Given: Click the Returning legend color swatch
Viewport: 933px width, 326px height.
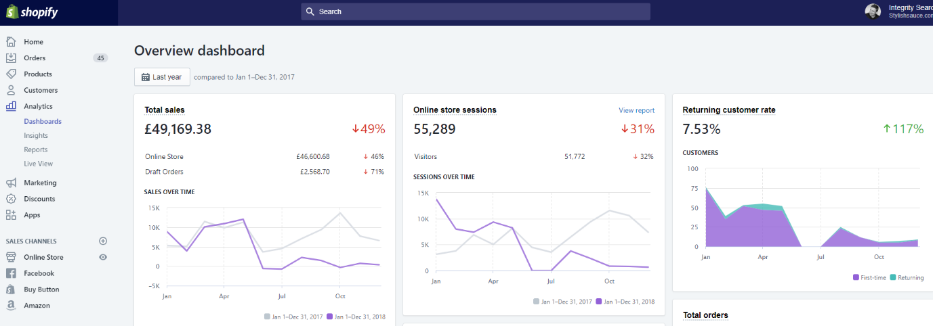Looking at the screenshot, I should click(893, 278).
